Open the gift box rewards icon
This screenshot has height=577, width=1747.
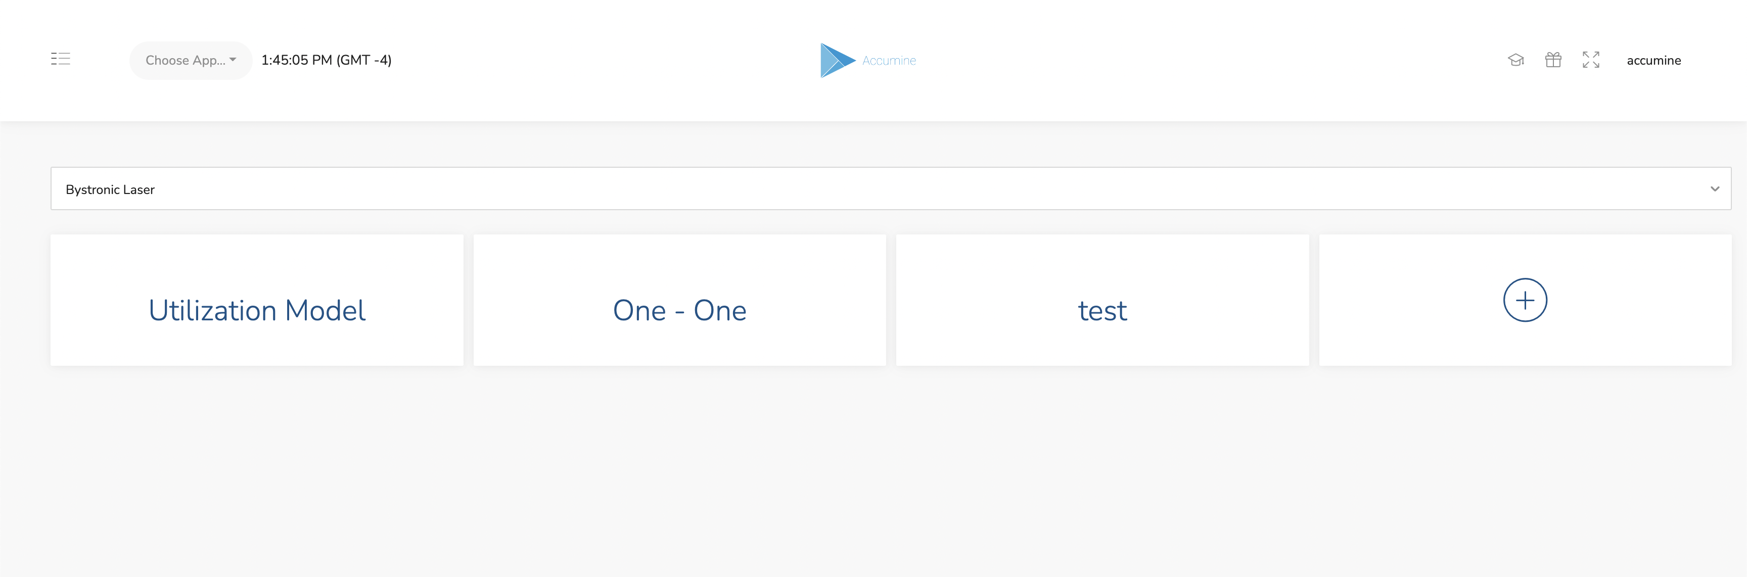click(1553, 60)
